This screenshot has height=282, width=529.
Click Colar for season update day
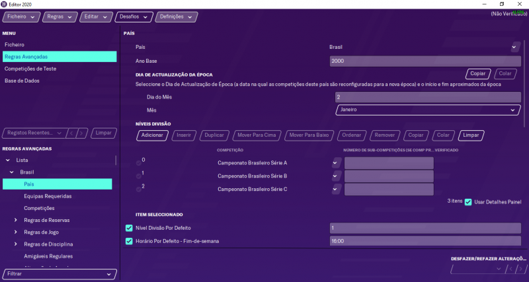pos(505,74)
